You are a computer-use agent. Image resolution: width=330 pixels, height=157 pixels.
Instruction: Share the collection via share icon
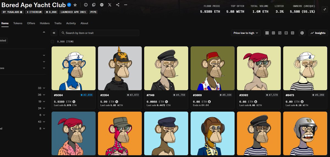point(118,5)
